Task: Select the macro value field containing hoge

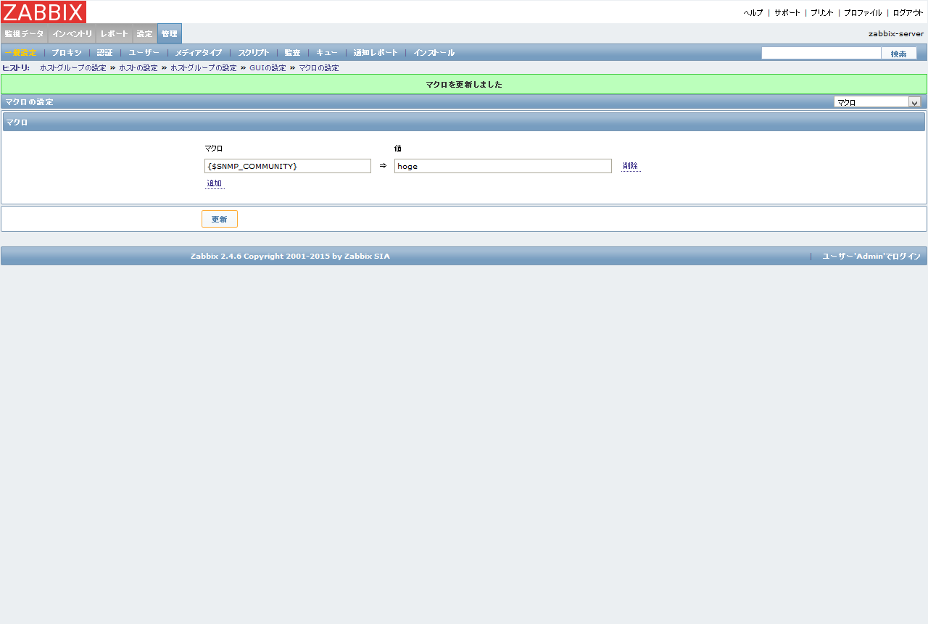Action: click(503, 166)
